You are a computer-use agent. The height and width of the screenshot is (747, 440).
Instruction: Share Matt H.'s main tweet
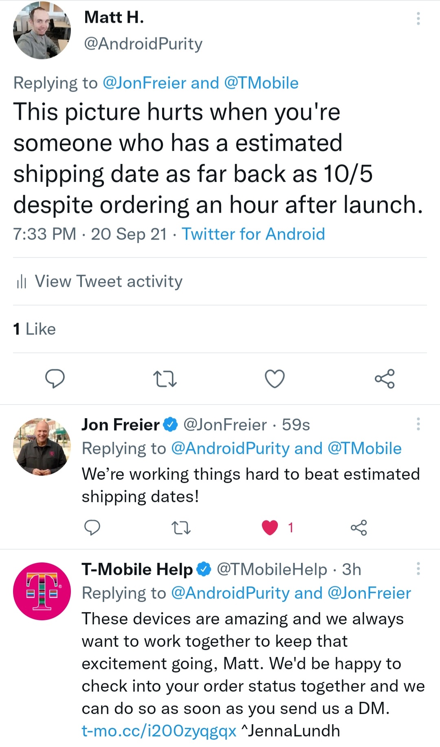(x=385, y=379)
